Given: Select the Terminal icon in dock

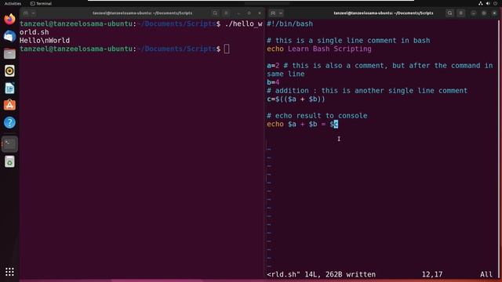Looking at the screenshot, I should [x=9, y=144].
